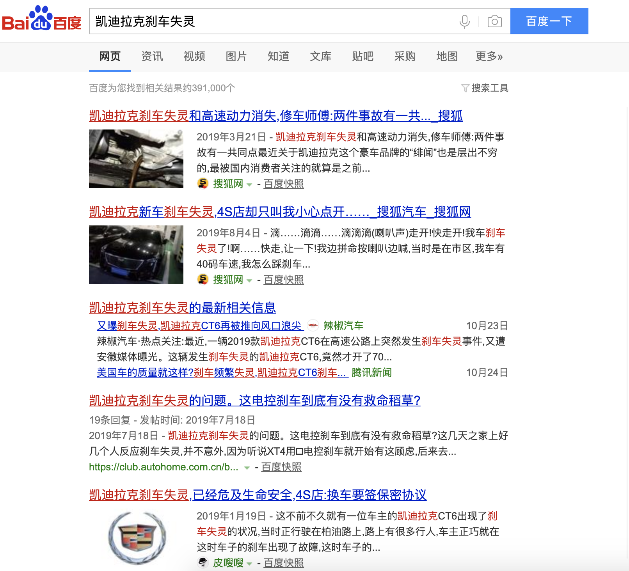
Task: Open 搜索工具 filter options
Action: pos(490,88)
